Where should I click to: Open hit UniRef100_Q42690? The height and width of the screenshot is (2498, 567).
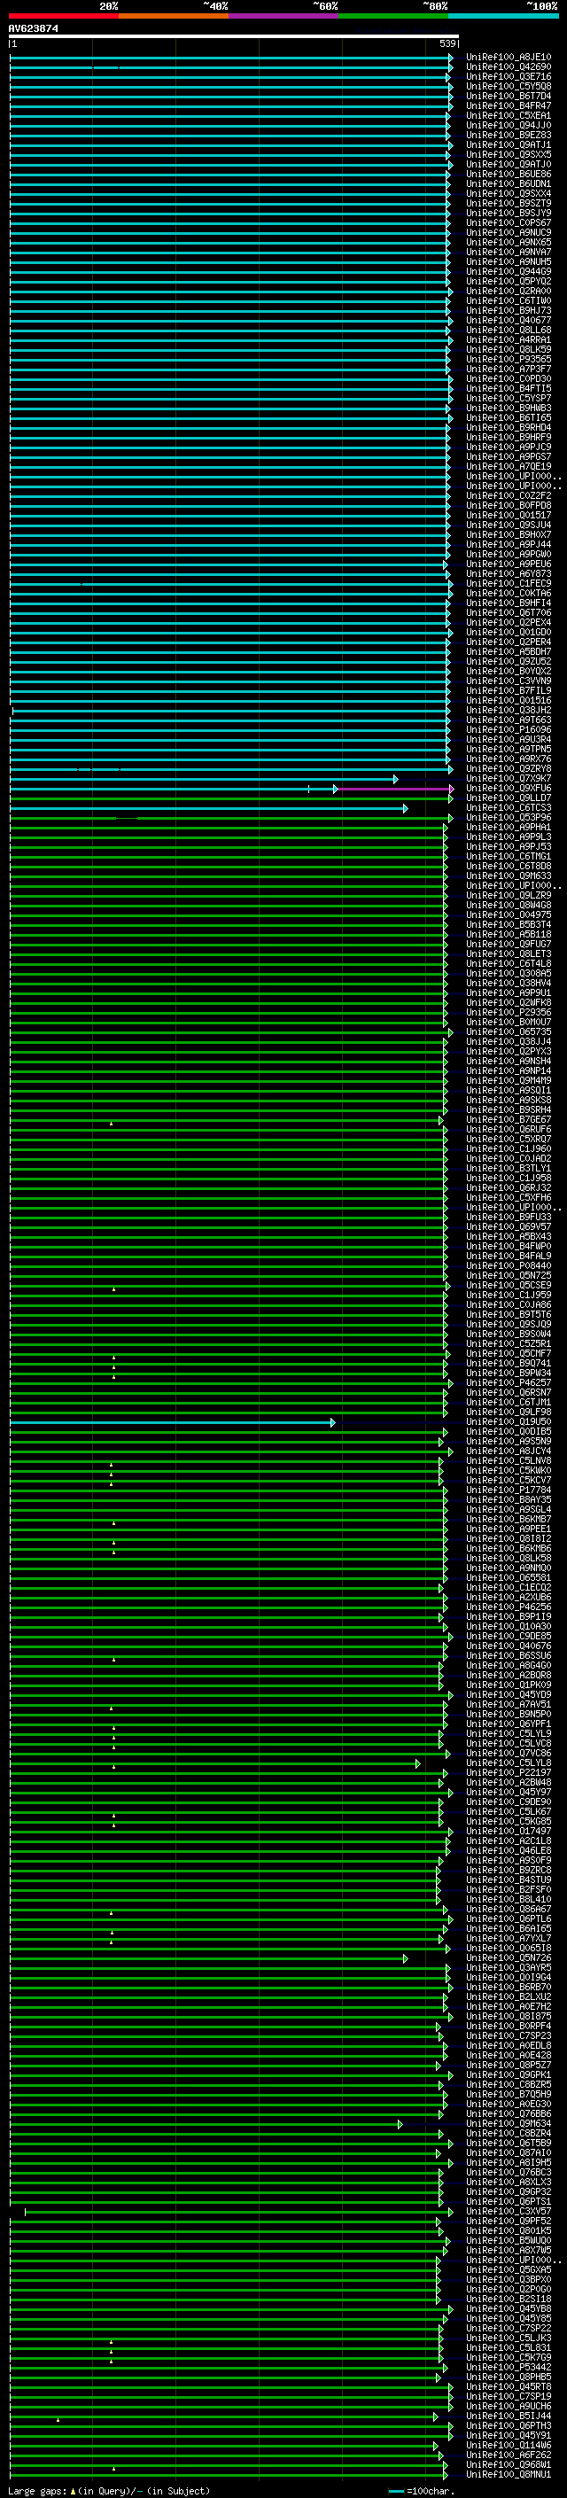pos(509,67)
